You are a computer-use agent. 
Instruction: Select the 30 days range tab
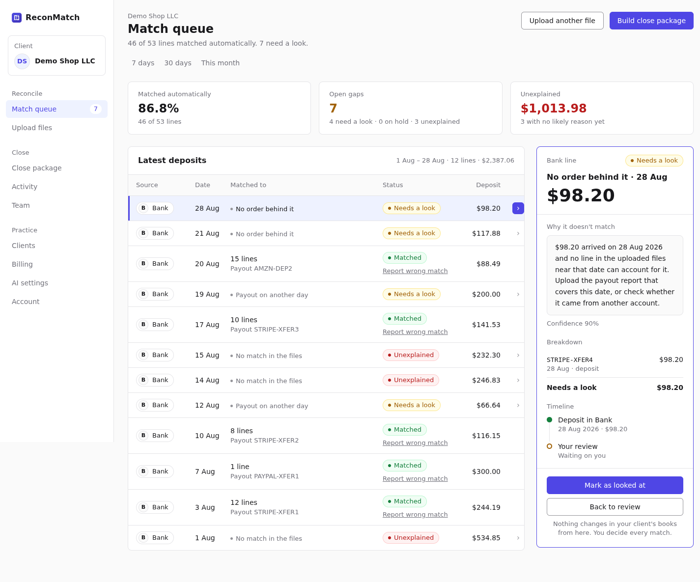pyautogui.click(x=178, y=63)
